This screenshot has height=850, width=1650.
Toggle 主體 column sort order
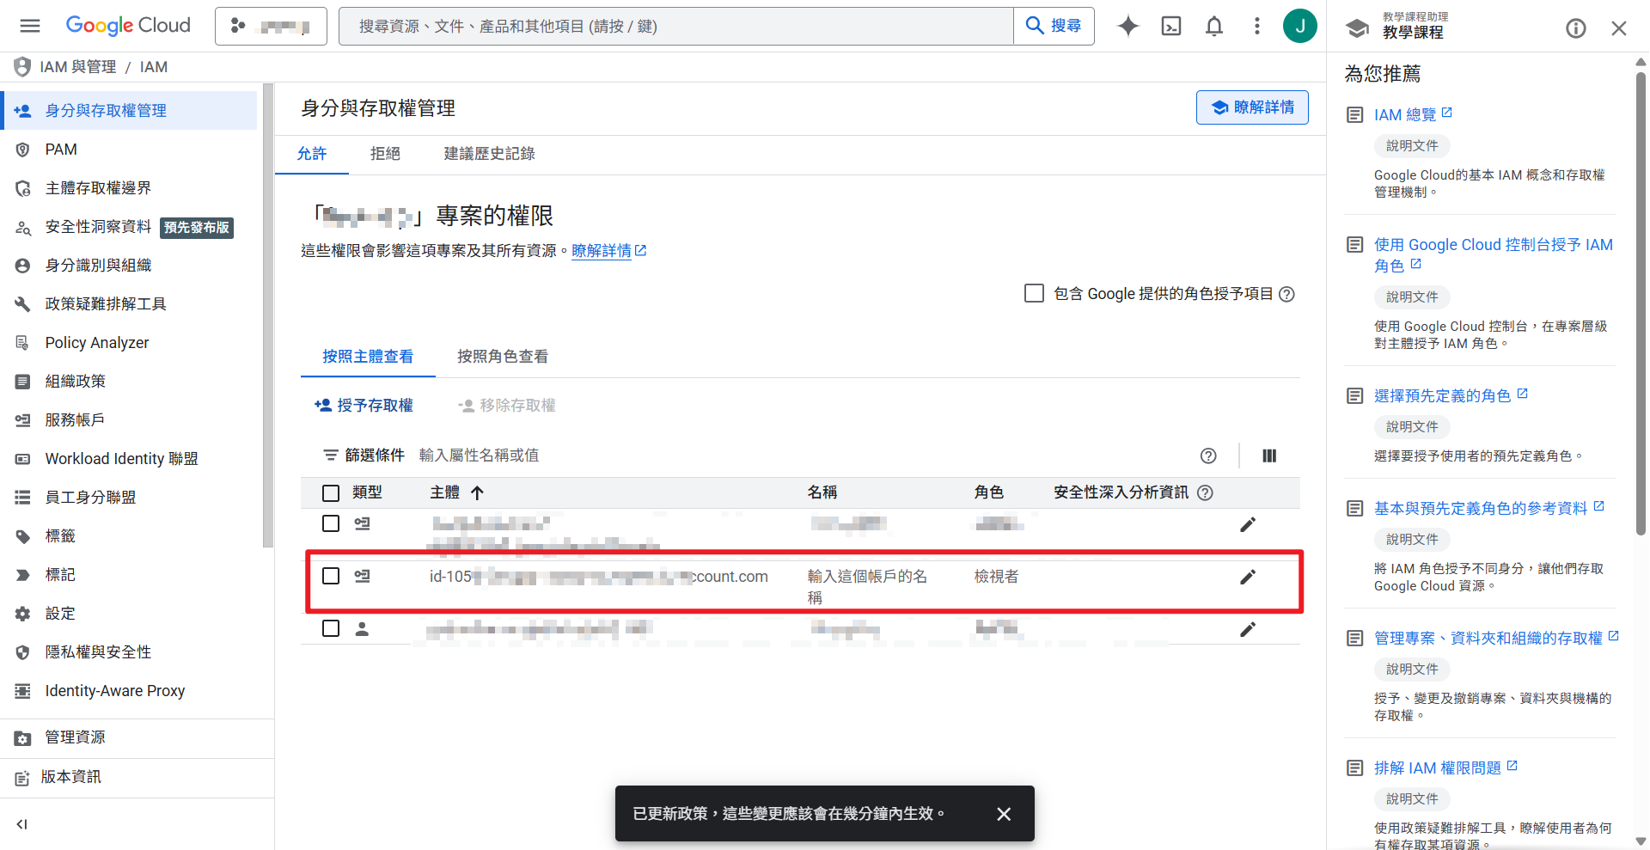coord(478,492)
